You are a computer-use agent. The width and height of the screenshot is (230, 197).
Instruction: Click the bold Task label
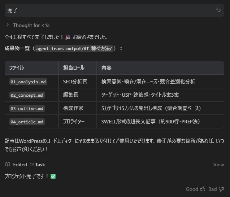click(40, 165)
